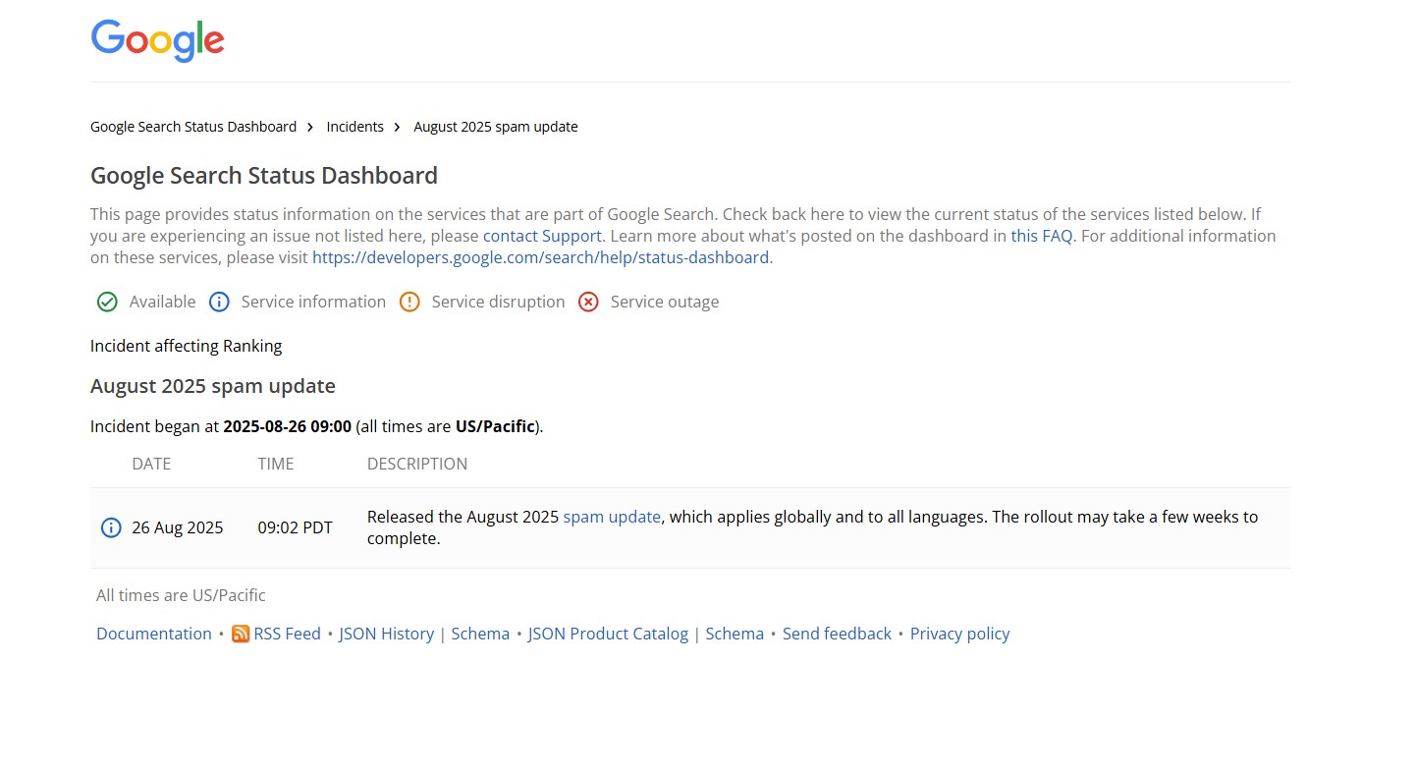
Task: Click the DESCRIPTION column header
Action: pos(417,464)
